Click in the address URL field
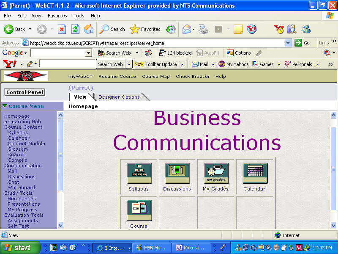The height and width of the screenshot is (254, 338). click(156, 43)
